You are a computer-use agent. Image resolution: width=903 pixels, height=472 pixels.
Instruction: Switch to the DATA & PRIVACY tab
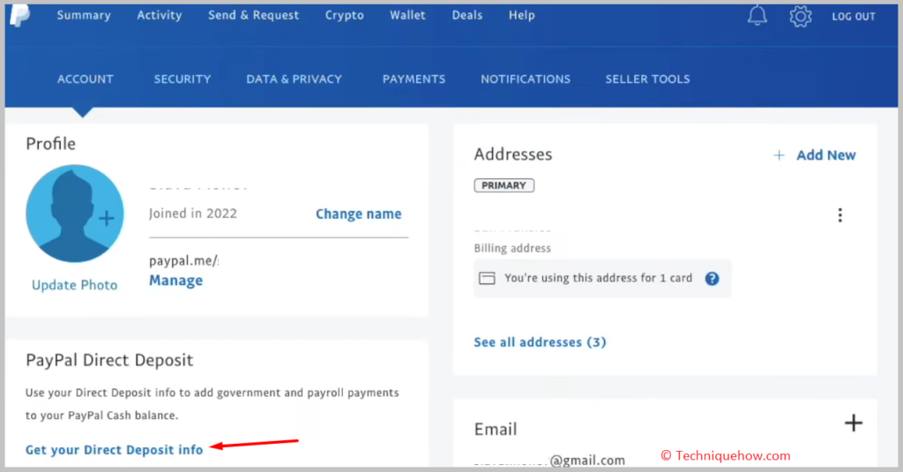point(294,79)
